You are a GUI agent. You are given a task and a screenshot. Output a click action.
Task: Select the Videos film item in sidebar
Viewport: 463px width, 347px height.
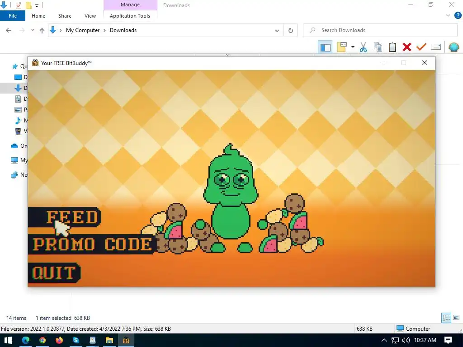tap(18, 131)
